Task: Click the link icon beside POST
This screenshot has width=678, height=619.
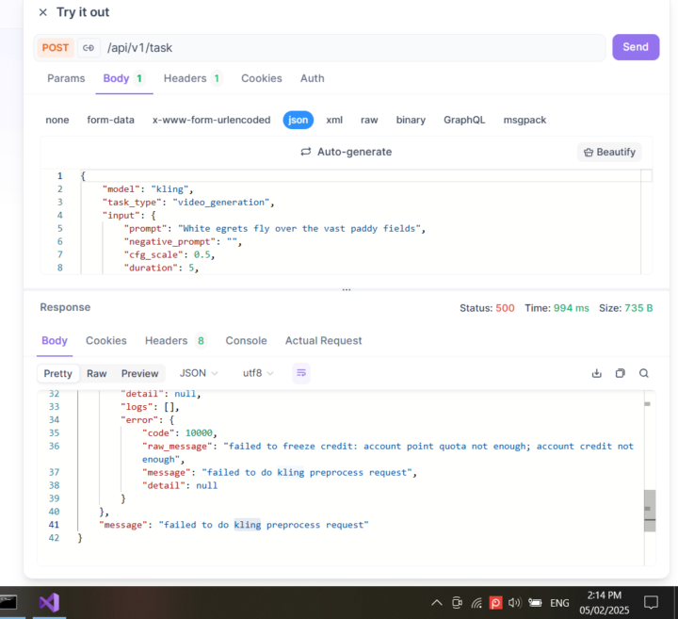Action: click(89, 48)
